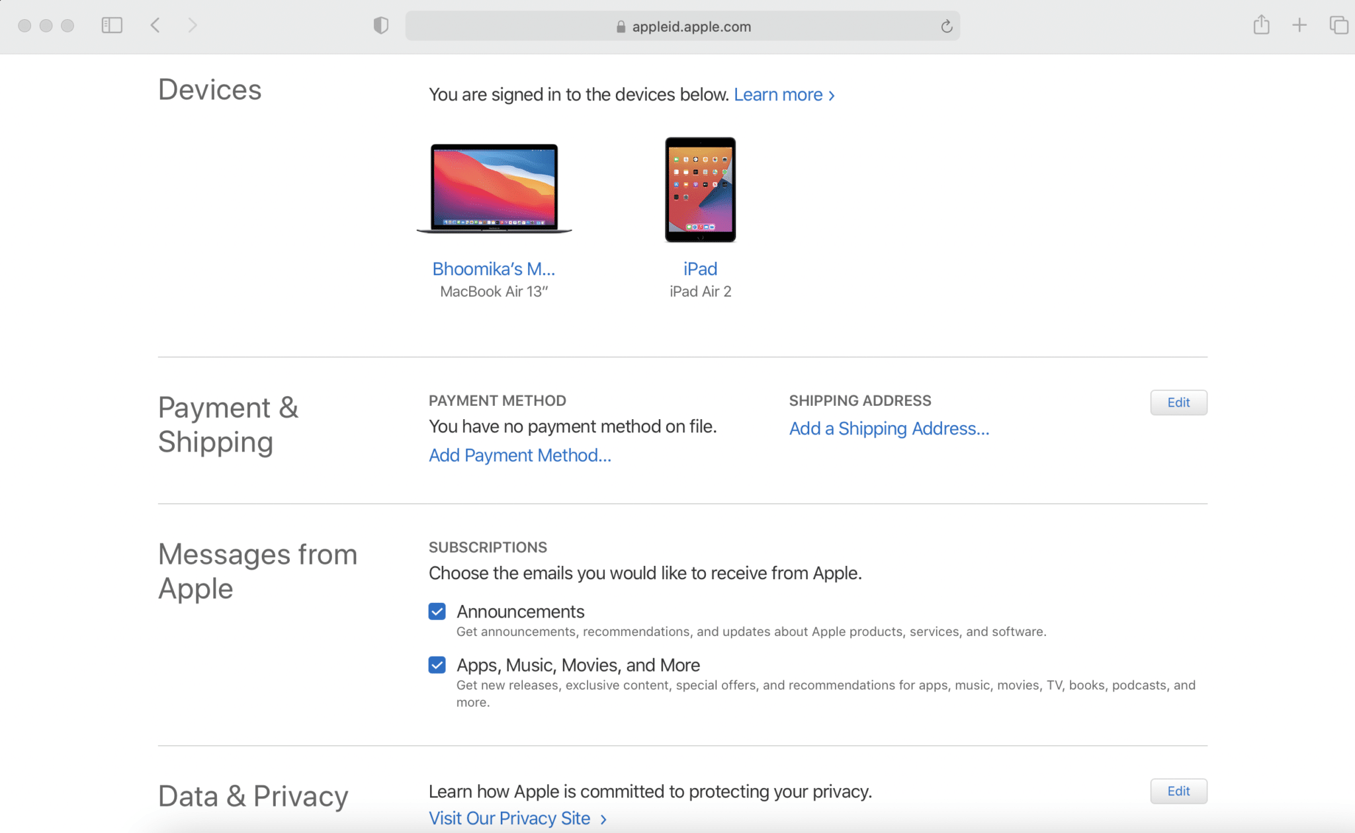Viewport: 1355px width, 833px height.
Task: Show the Safari sidebar
Action: tap(112, 25)
